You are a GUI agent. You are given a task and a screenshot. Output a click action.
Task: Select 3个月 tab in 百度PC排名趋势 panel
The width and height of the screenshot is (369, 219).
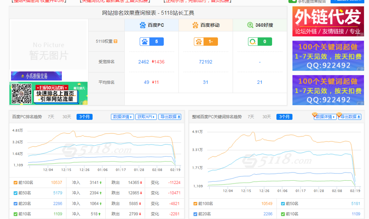click(x=85, y=117)
